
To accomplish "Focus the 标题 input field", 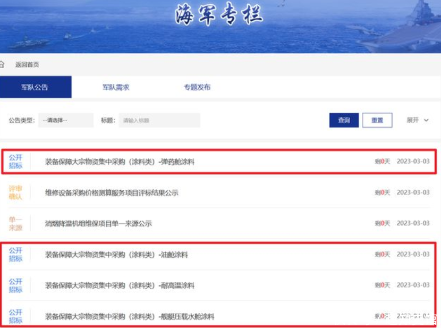I will click(159, 120).
